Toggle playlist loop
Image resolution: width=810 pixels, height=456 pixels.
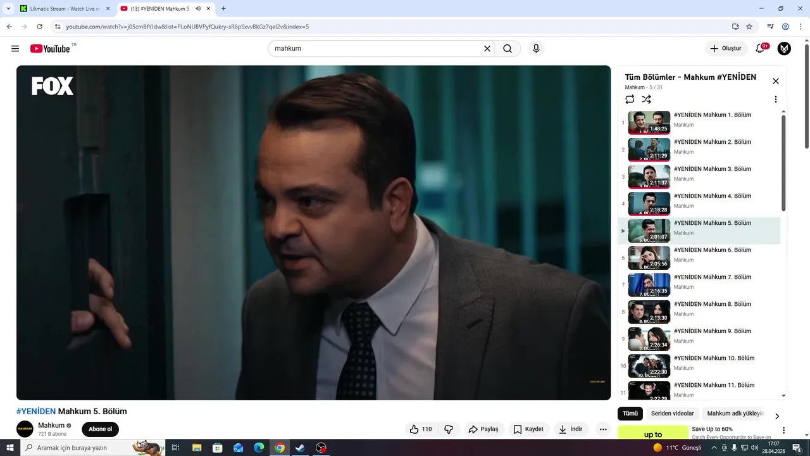pos(630,99)
